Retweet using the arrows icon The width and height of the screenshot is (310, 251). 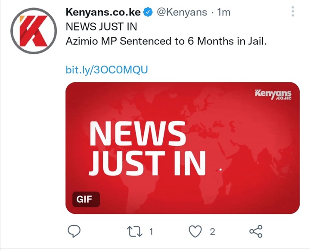point(134,232)
